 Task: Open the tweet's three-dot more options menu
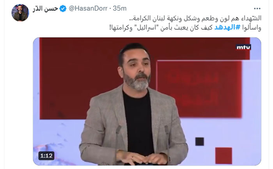click(x=257, y=9)
